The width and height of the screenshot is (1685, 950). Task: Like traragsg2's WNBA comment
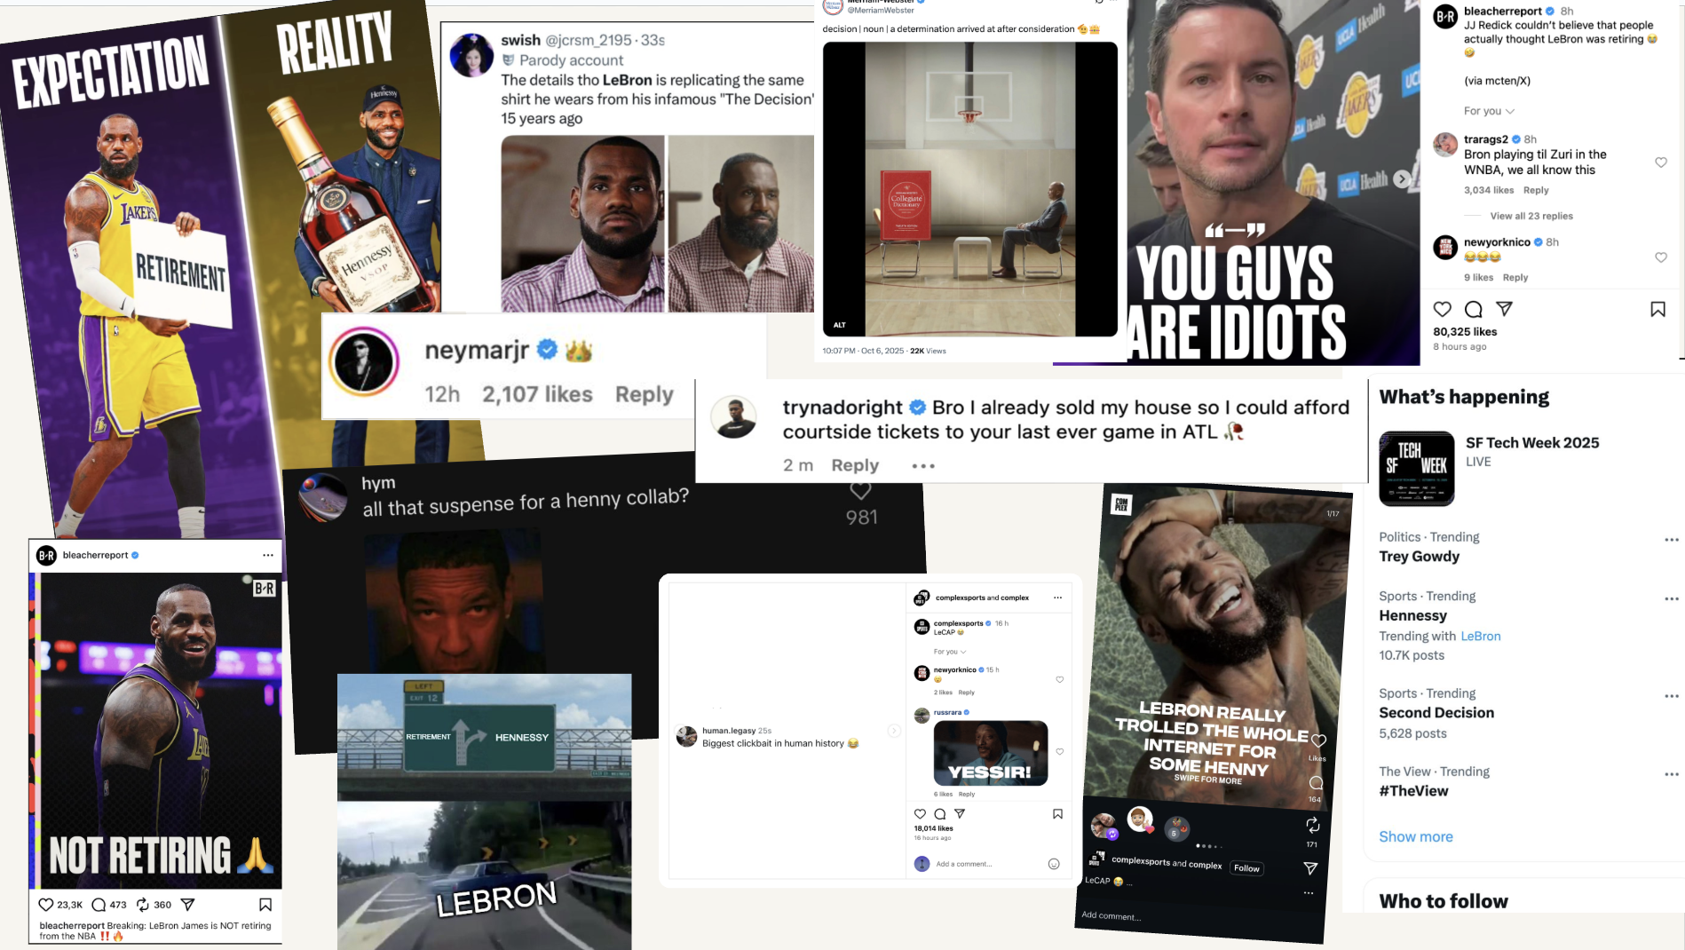pos(1661,162)
